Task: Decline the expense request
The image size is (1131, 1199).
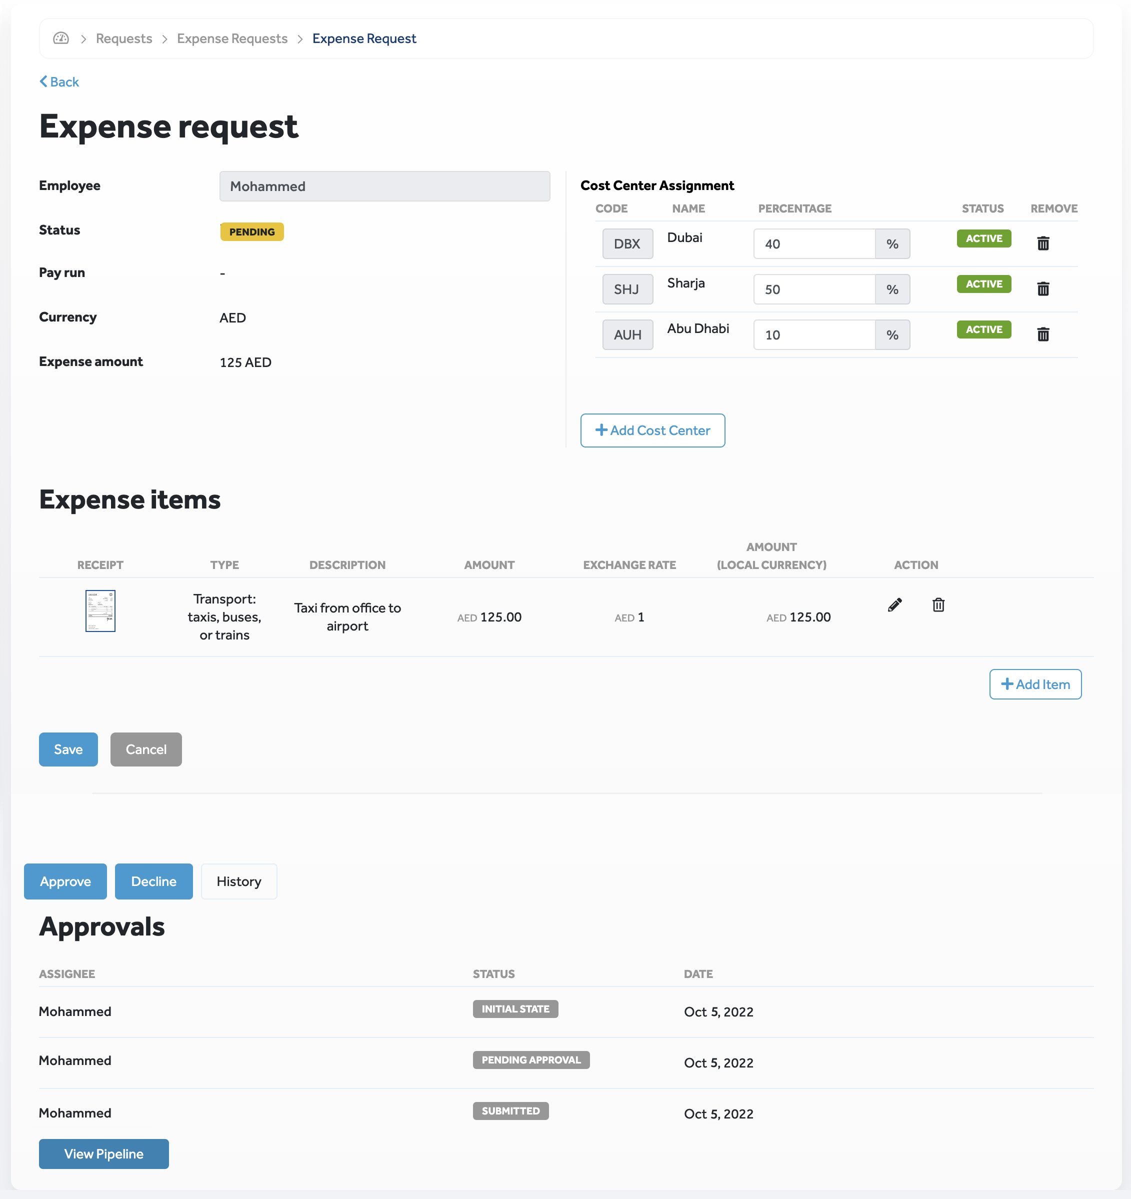Action: (x=154, y=882)
